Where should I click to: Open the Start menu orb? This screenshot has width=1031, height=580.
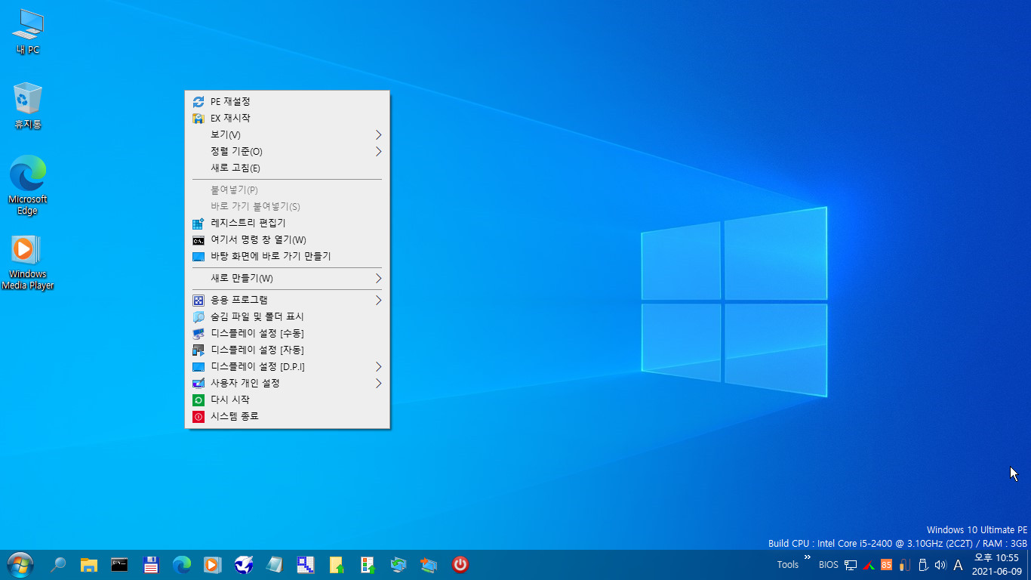tap(20, 564)
